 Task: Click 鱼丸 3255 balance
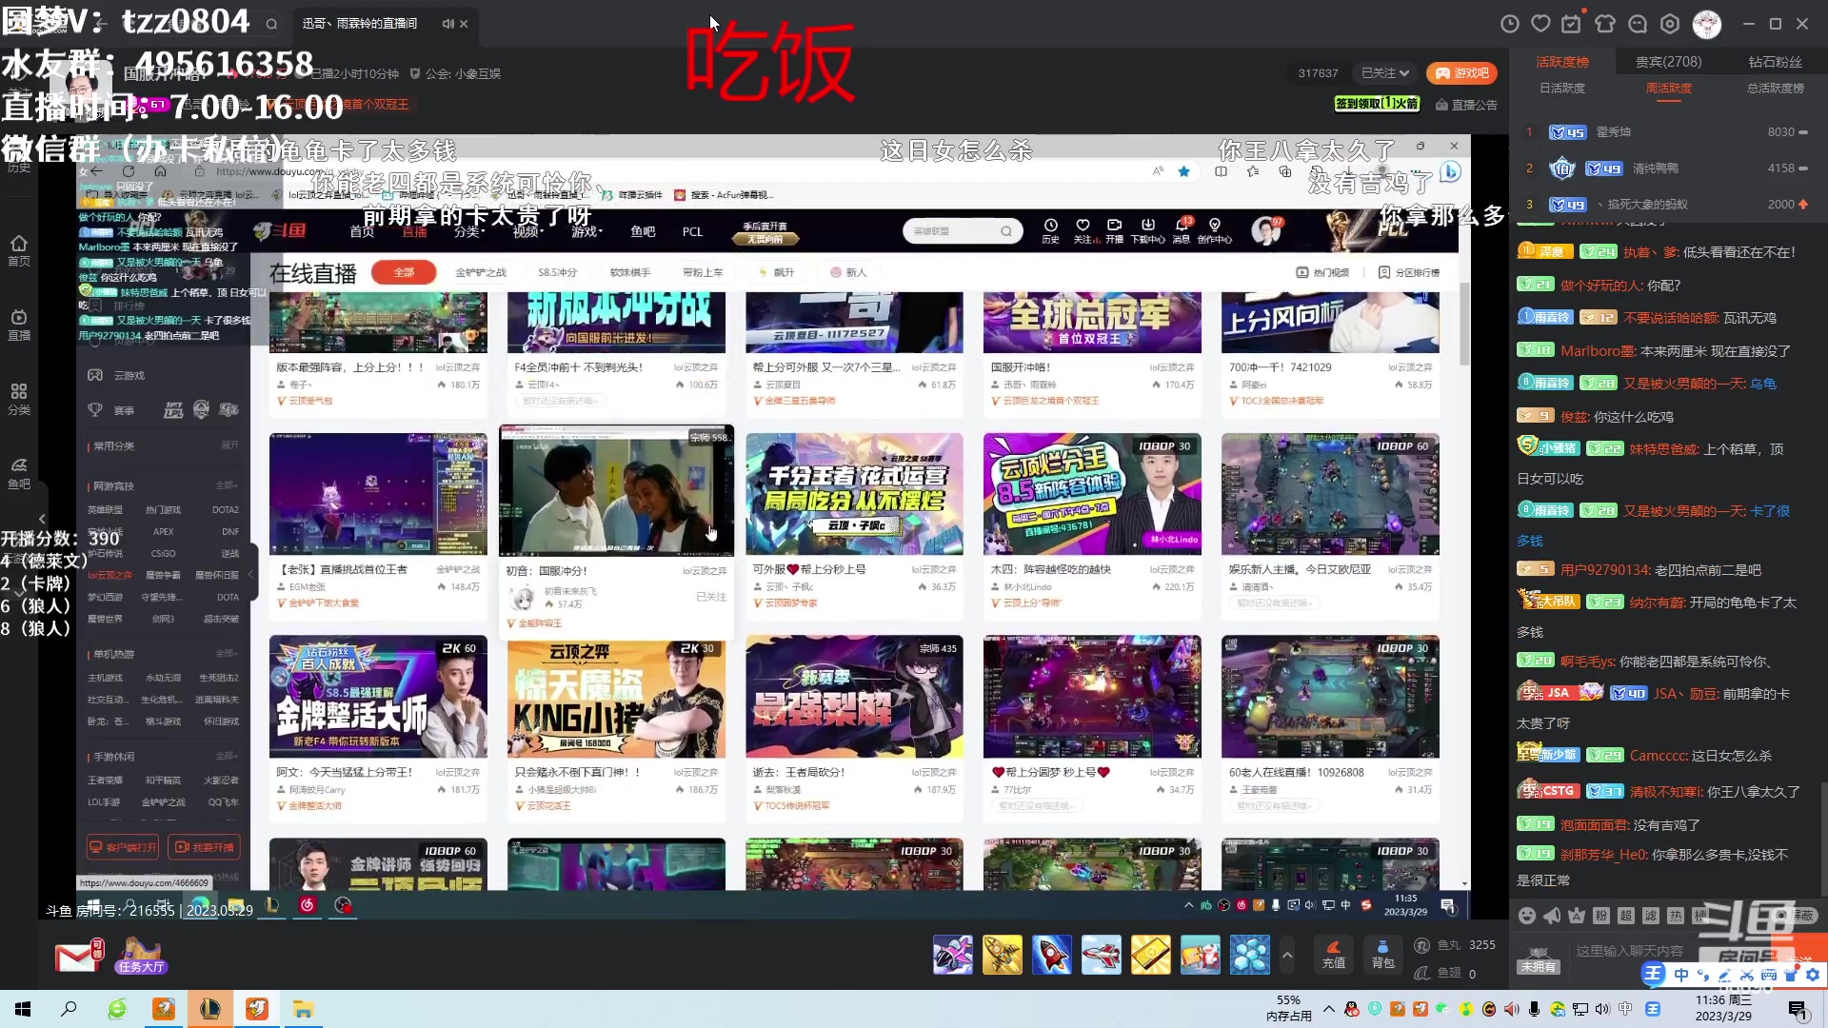point(1455,945)
